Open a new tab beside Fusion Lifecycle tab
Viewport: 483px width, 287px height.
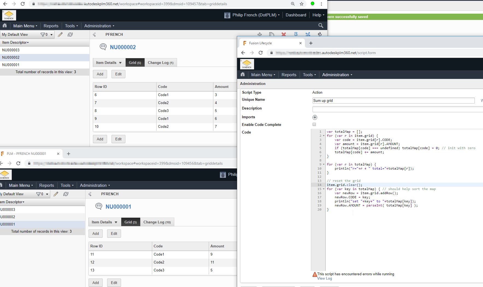click(311, 43)
